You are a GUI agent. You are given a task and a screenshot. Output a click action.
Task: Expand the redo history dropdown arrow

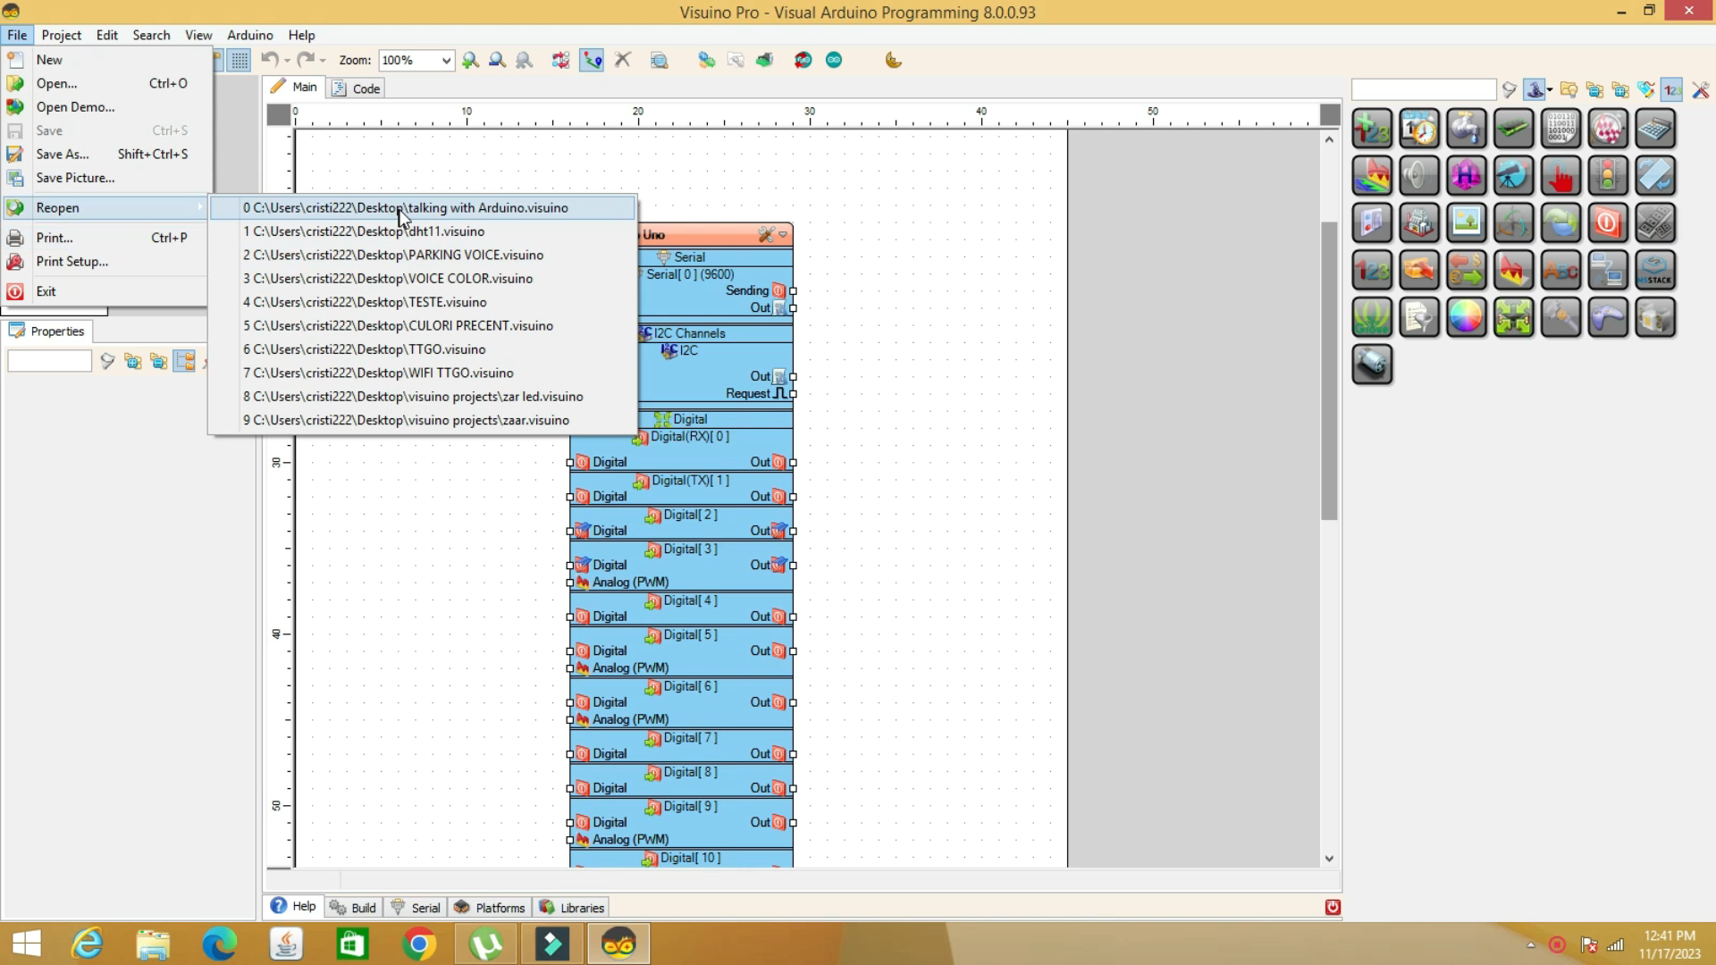[320, 60]
